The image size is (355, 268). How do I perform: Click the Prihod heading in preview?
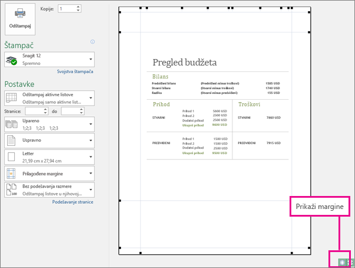click(x=161, y=104)
